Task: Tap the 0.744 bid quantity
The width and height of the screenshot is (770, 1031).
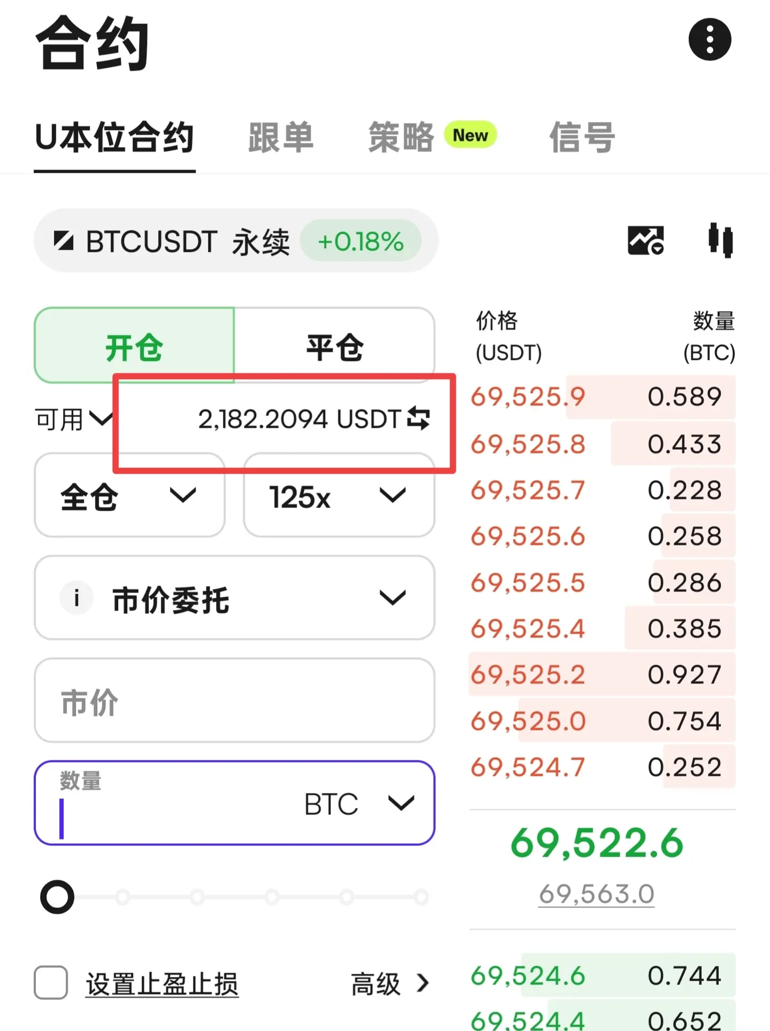Action: coord(684,976)
